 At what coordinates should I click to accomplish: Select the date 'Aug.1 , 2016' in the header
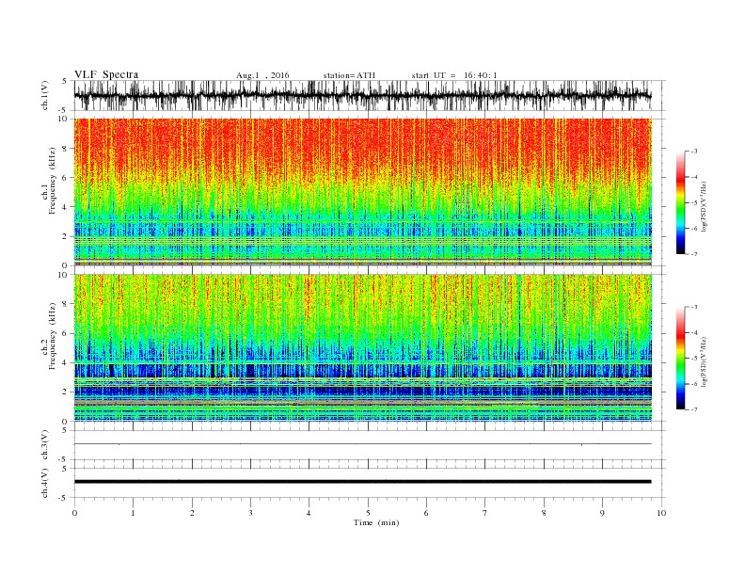click(x=262, y=75)
